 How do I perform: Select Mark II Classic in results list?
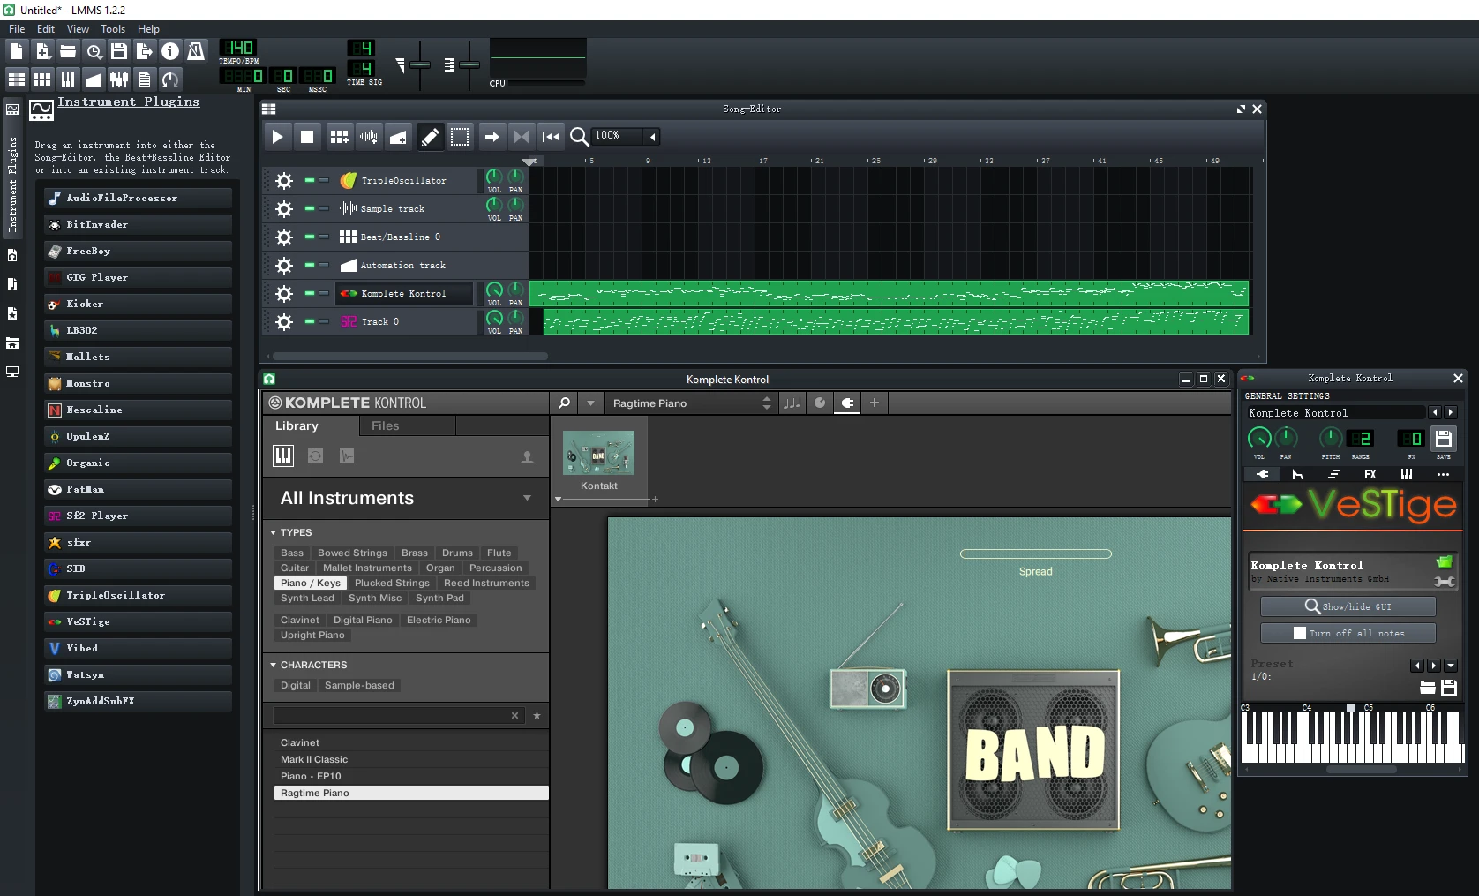coord(411,759)
